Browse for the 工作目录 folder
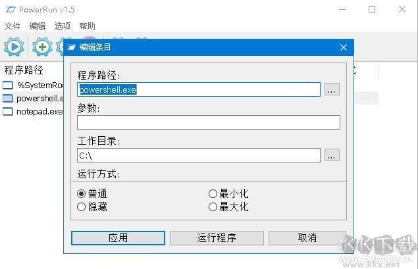This screenshot has width=418, height=269. [332, 155]
